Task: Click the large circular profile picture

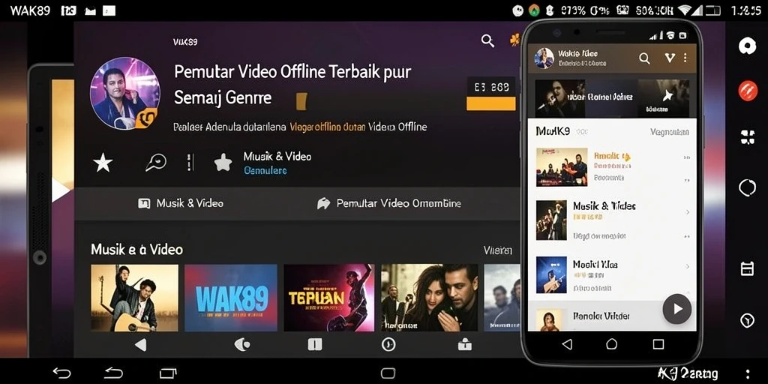Action: point(125,93)
